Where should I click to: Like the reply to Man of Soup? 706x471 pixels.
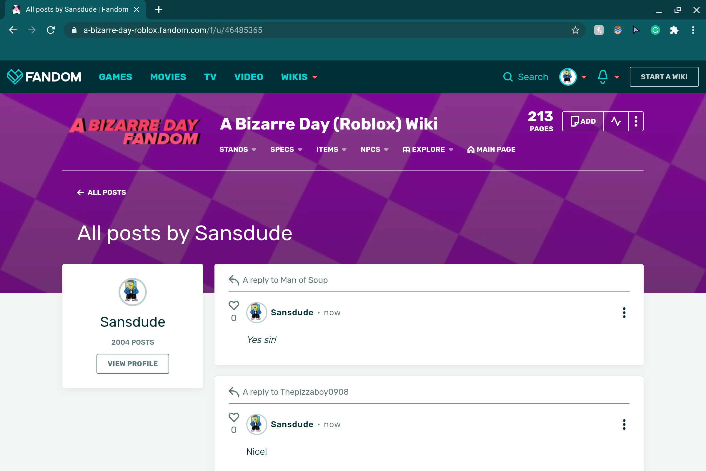[234, 306]
